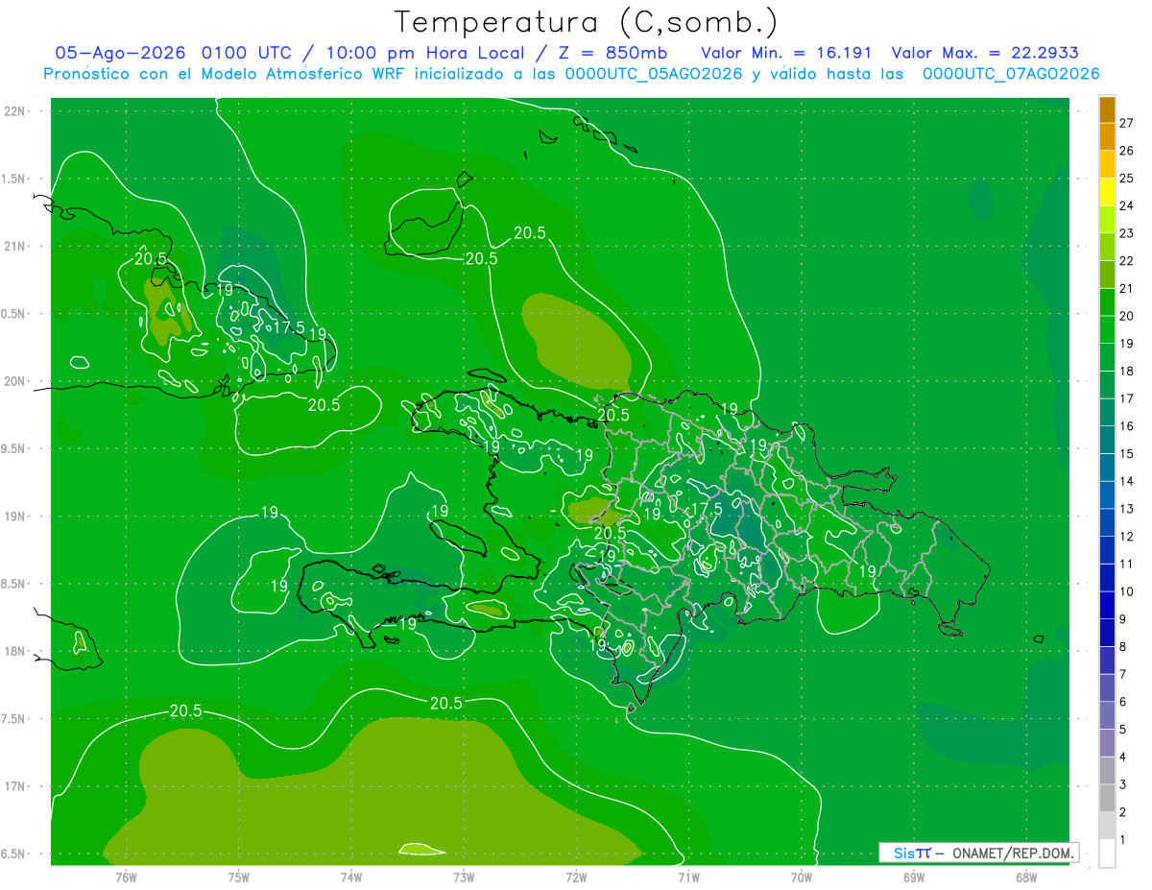Pick the yellow swatch between 24 and 25
The width and height of the screenshot is (1152, 890).
[x=1107, y=192]
